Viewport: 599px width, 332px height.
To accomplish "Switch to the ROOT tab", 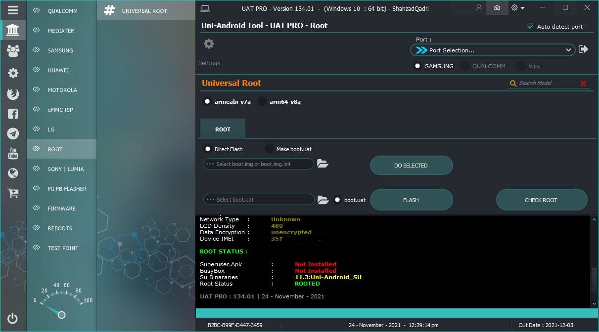I will [223, 129].
